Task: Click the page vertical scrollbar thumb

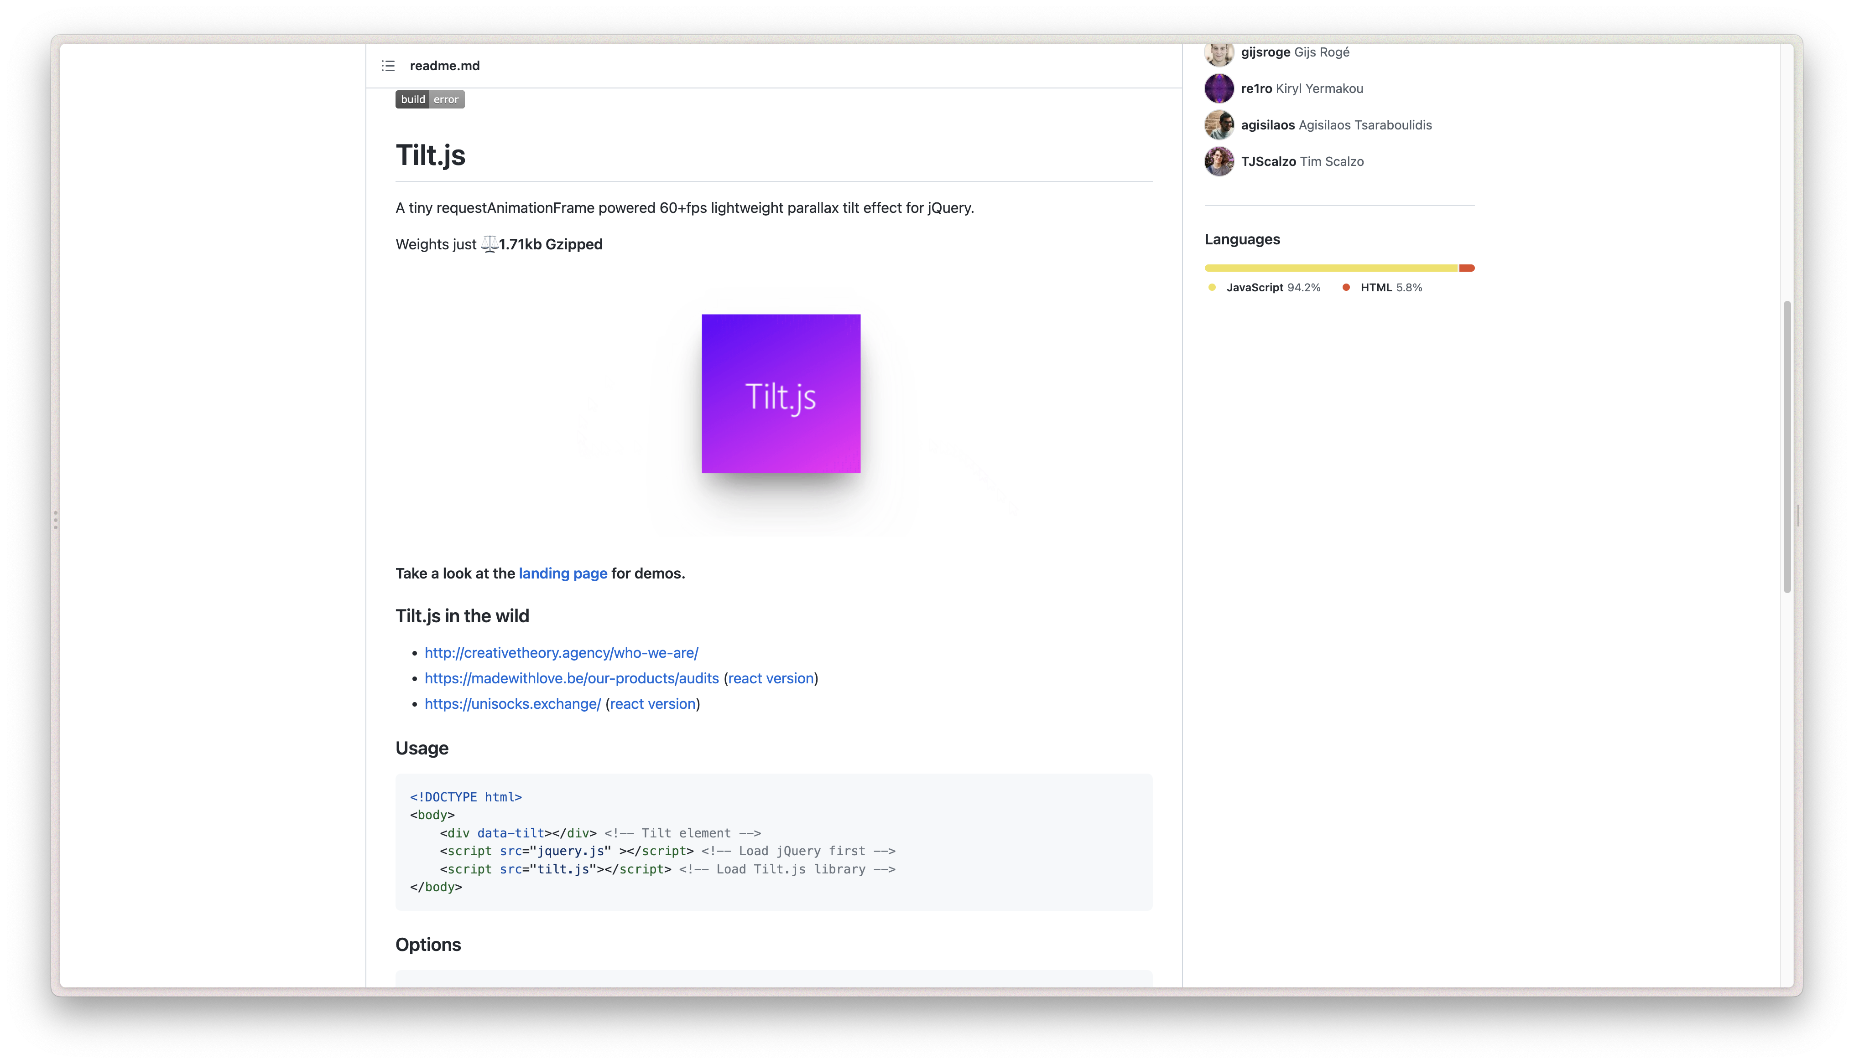Action: point(1787,446)
